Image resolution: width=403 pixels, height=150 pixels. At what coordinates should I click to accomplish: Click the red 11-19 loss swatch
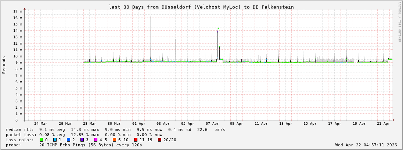[x=136, y=140]
